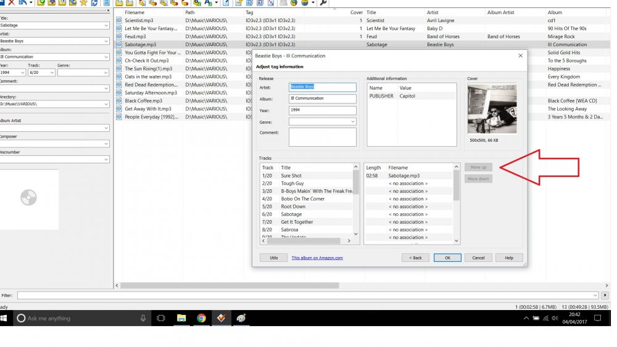The height and width of the screenshot is (347, 617).
Task: Open the This album on Amazon.com link
Action: [x=317, y=258]
